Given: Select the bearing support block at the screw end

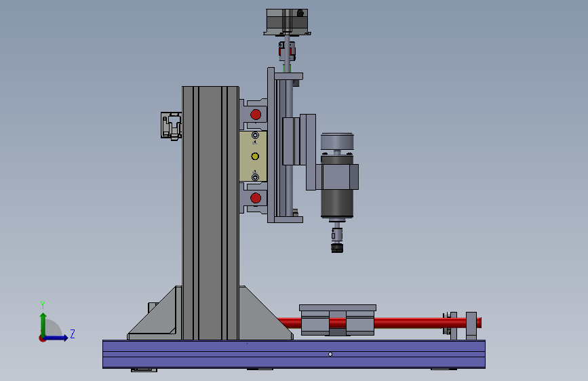Looking at the screenshot, I should pyautogui.click(x=471, y=326).
